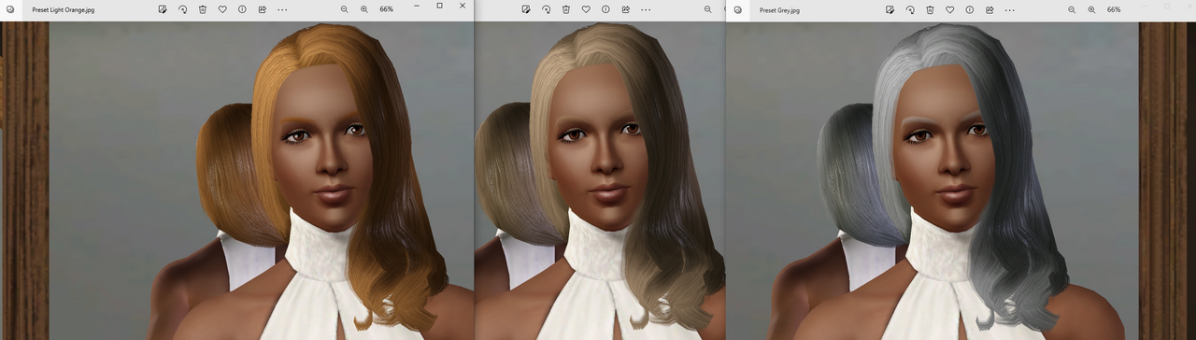Click Edit image icon in the middle blonde-hair window
The height and width of the screenshot is (340, 1196).
526,8
